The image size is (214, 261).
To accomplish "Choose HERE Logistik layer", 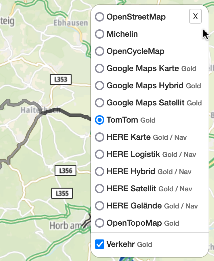I will coord(100,154).
